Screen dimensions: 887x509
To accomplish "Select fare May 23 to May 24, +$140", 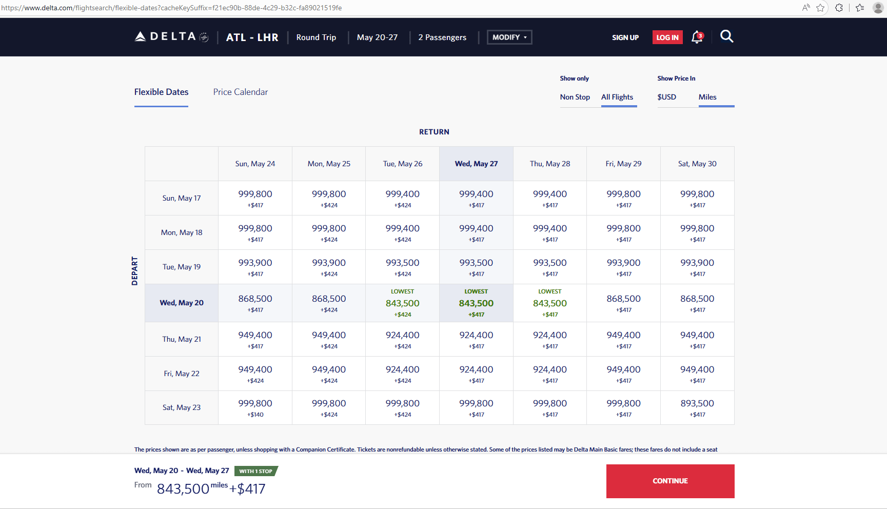I will 255,408.
